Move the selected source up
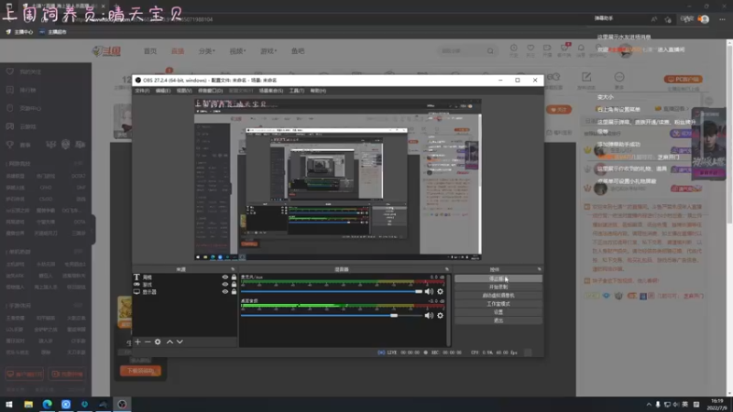The height and width of the screenshot is (412, 733). pos(170,342)
